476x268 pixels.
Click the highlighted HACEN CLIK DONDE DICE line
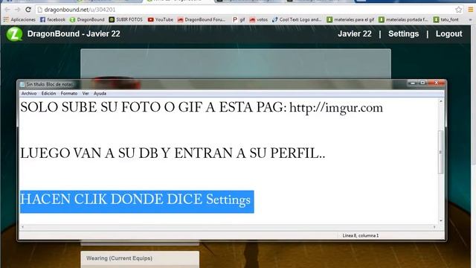(137, 202)
